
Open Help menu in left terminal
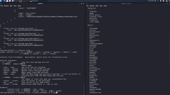(x=19, y=6)
